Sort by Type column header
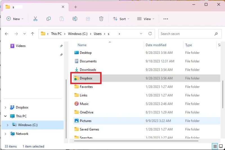The image size is (225, 150). click(x=188, y=45)
